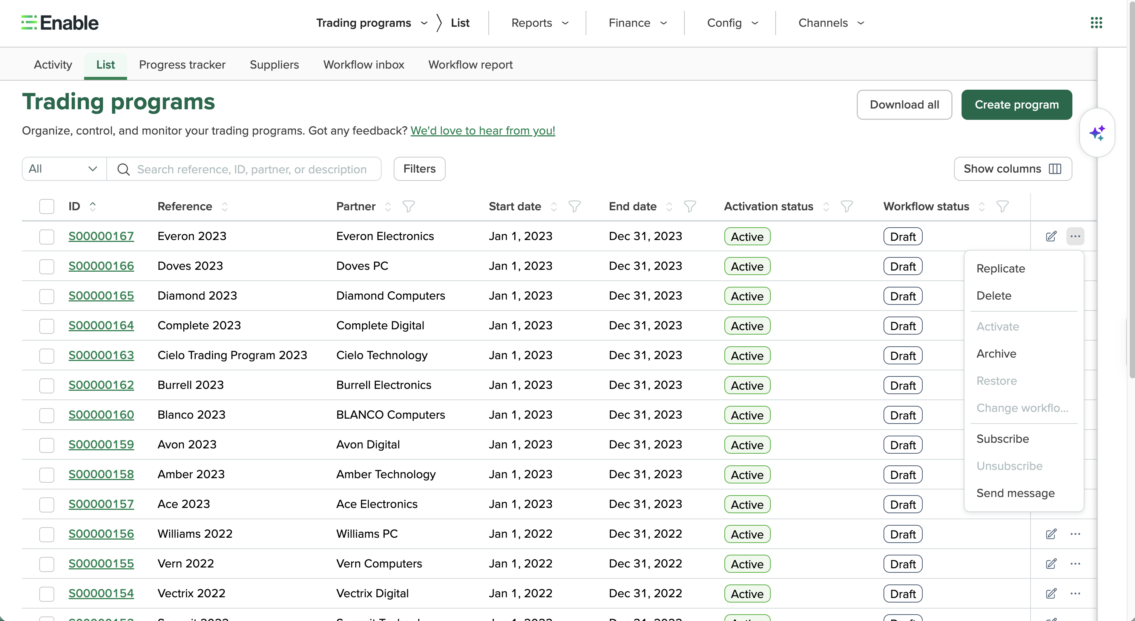Image resolution: width=1135 pixels, height=621 pixels.
Task: Switch to the Workflow inbox tab
Action: (364, 65)
